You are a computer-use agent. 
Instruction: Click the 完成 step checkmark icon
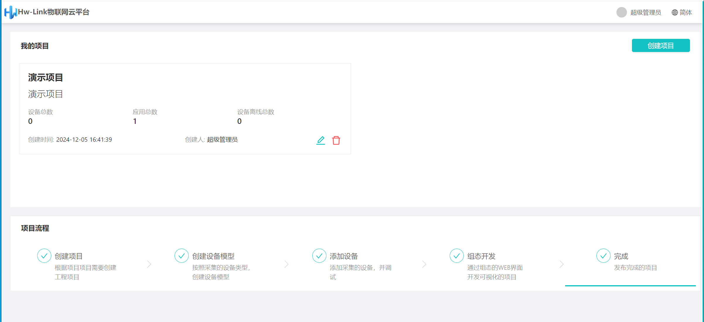[604, 256]
